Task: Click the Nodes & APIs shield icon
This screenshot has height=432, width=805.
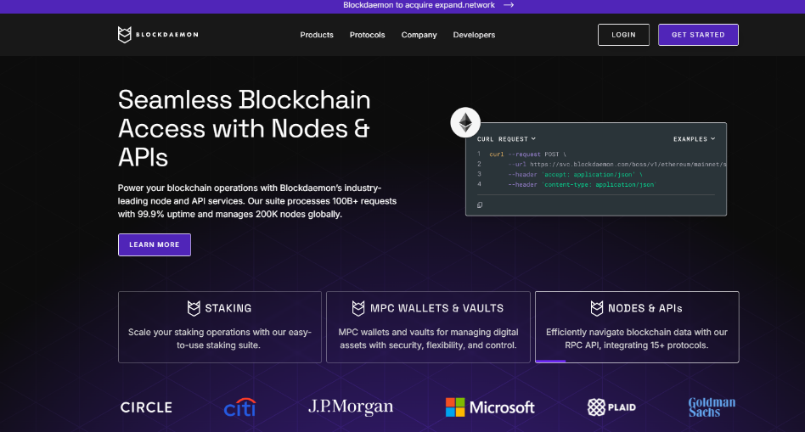Action: [x=597, y=308]
